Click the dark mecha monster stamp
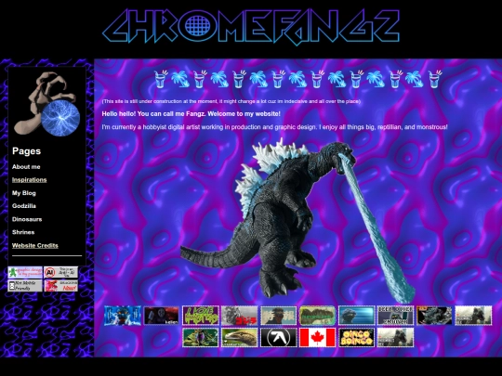This screenshot has width=502, height=376. [x=434, y=316]
